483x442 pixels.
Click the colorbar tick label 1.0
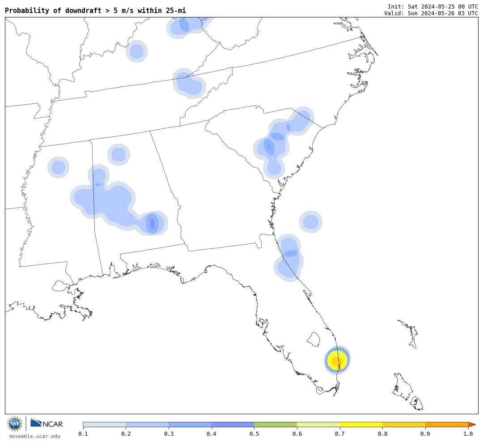click(x=468, y=434)
